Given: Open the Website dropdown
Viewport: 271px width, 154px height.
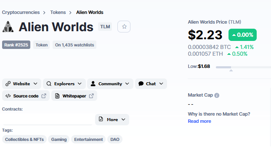Looking at the screenshot, I should (21, 84).
